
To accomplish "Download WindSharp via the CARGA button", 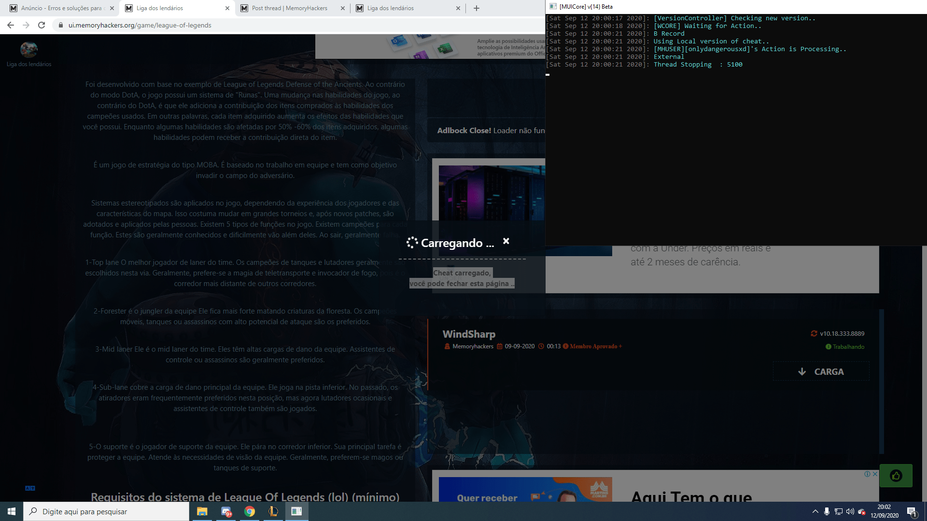I will coord(821,371).
